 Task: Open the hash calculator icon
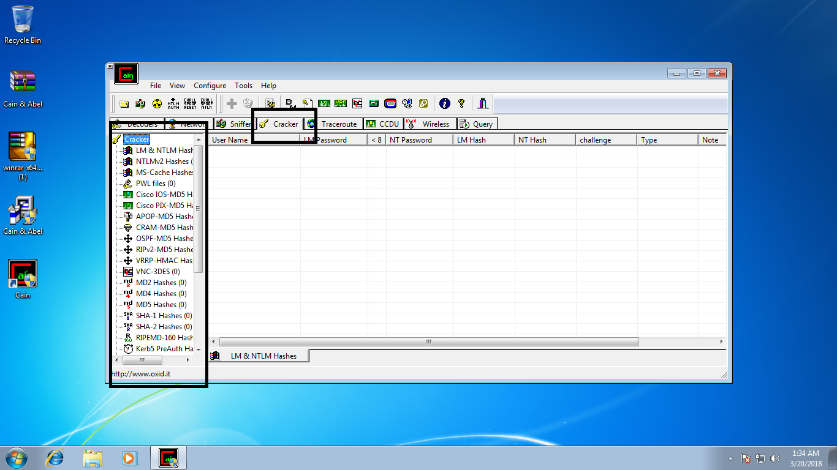(373, 104)
